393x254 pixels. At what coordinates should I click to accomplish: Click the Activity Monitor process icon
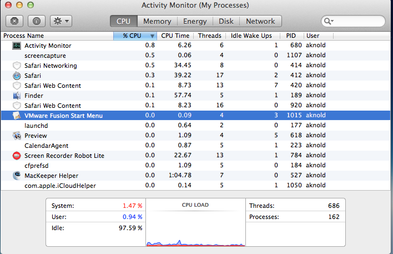click(x=17, y=46)
